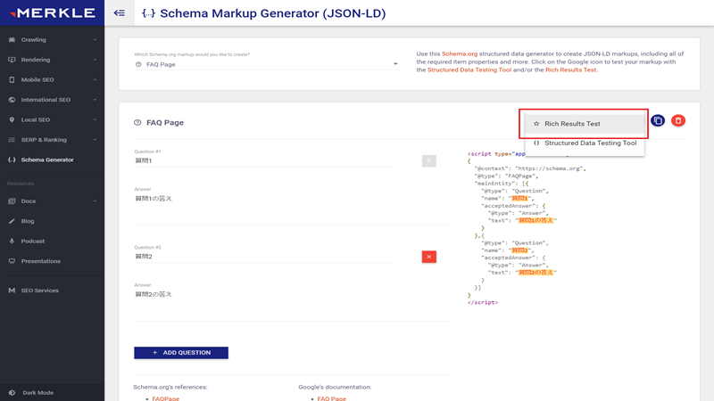
Task: Collapse sidebar with the arrow menu icon
Action: 120,13
